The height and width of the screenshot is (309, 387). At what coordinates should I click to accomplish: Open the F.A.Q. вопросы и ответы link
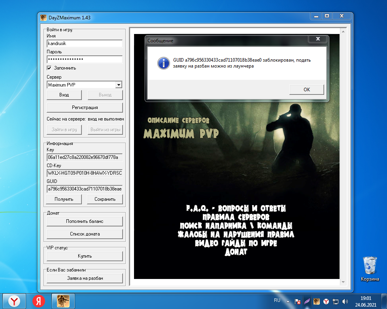[236, 209]
